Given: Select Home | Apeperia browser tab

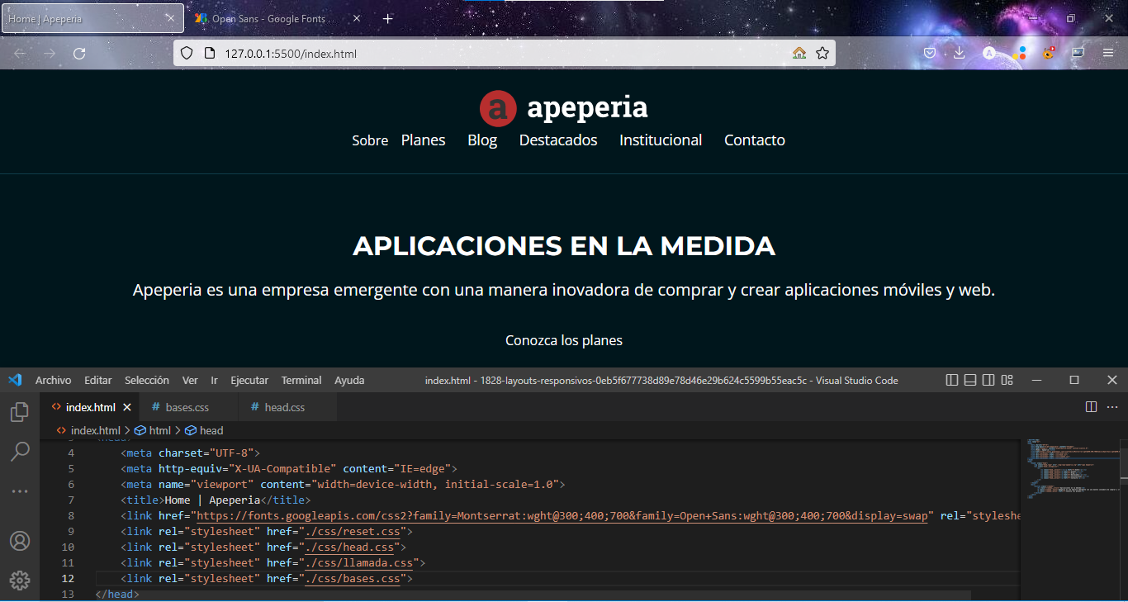Looking at the screenshot, I should pyautogui.click(x=92, y=18).
